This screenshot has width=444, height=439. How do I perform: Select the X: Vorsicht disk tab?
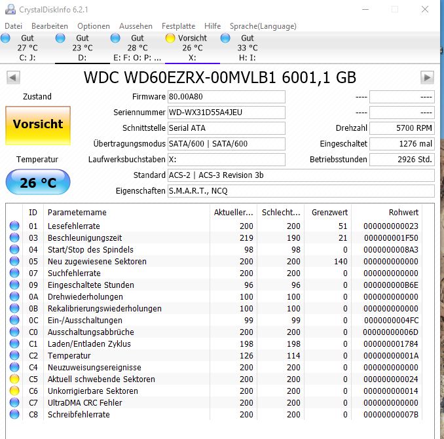point(193,48)
